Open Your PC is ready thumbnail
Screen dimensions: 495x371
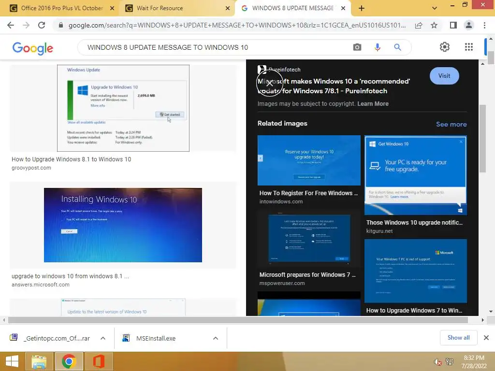(415, 175)
